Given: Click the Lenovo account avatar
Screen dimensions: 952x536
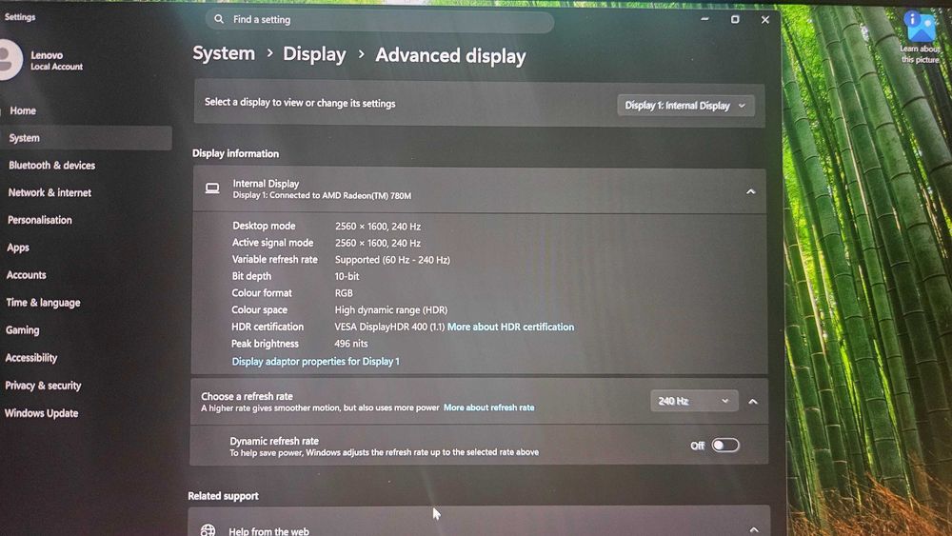Looking at the screenshot, I should [x=9, y=59].
